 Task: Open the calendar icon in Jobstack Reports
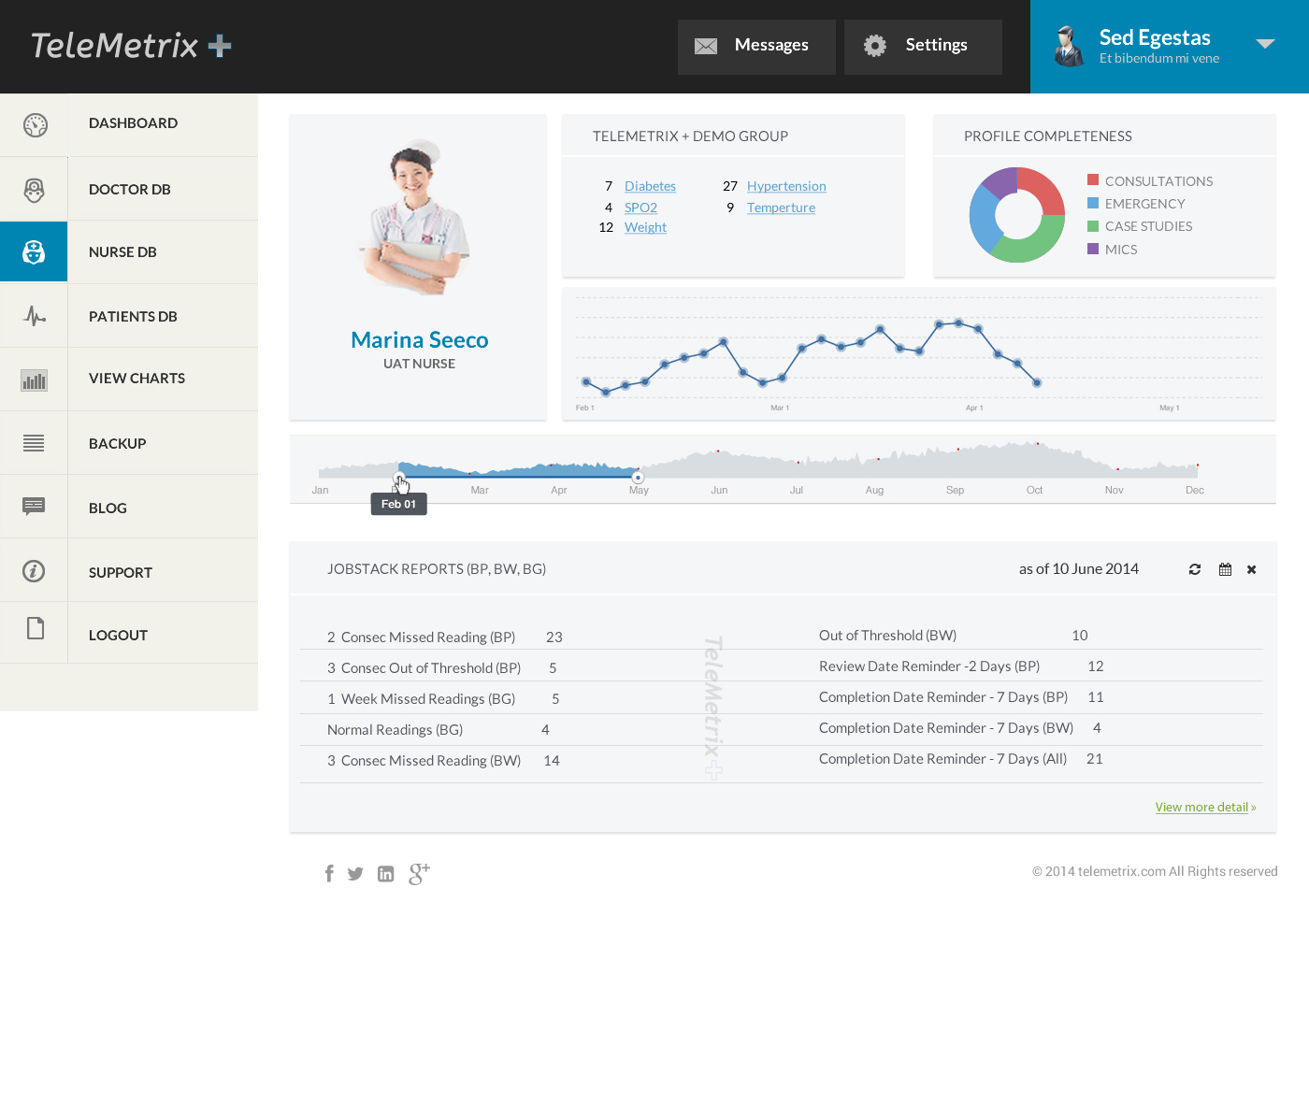pos(1225,569)
